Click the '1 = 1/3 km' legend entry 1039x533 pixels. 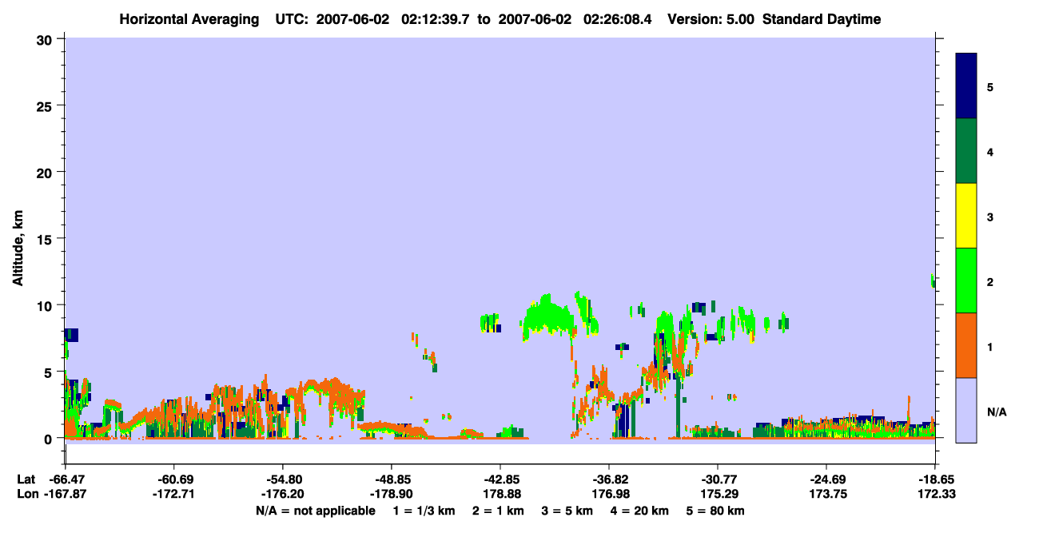(x=425, y=511)
